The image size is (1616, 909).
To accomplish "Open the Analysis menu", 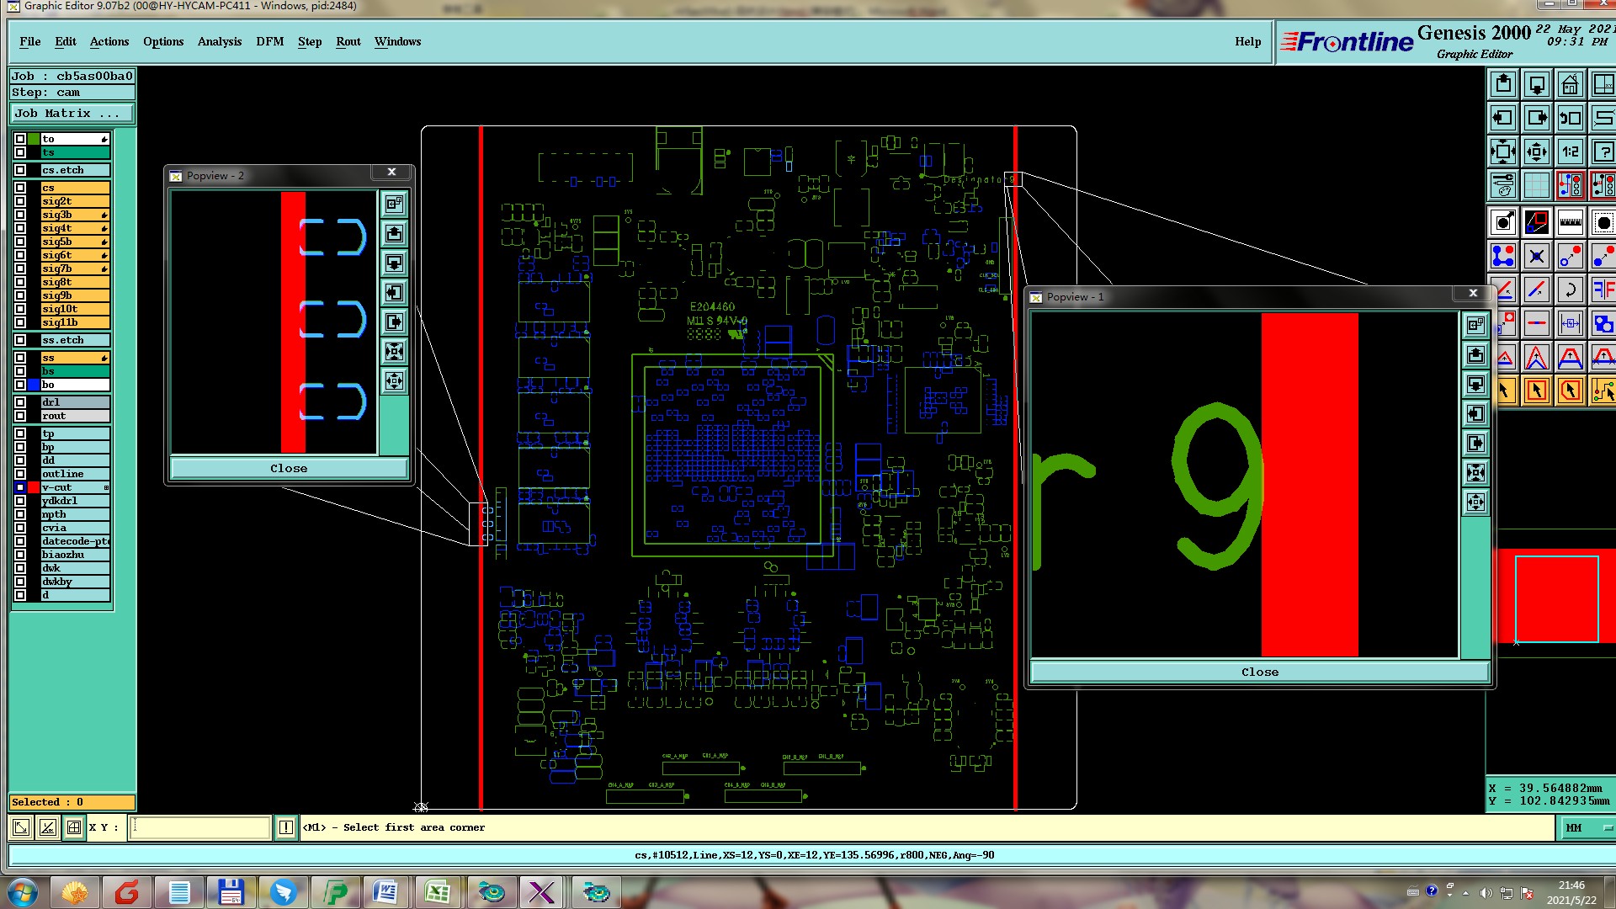I will click(x=219, y=41).
